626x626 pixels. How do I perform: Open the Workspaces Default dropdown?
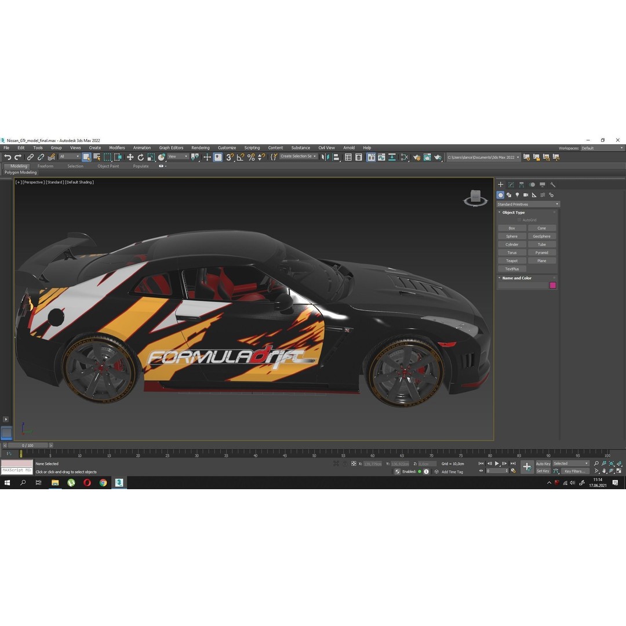point(602,148)
